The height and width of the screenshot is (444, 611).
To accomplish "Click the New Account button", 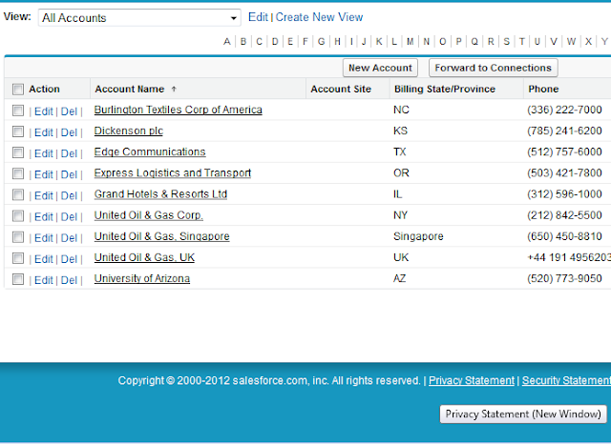I will (380, 68).
